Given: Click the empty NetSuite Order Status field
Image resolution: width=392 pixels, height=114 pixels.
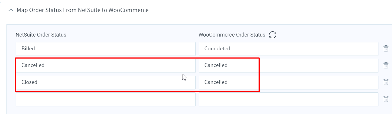Looking at the screenshot, I should pyautogui.click(x=106, y=99).
